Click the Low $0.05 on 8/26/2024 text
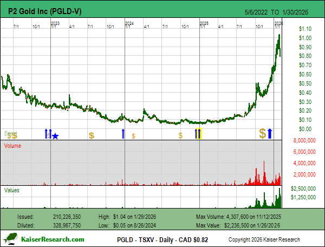Screen dimensions: 325x247 pos(127,225)
